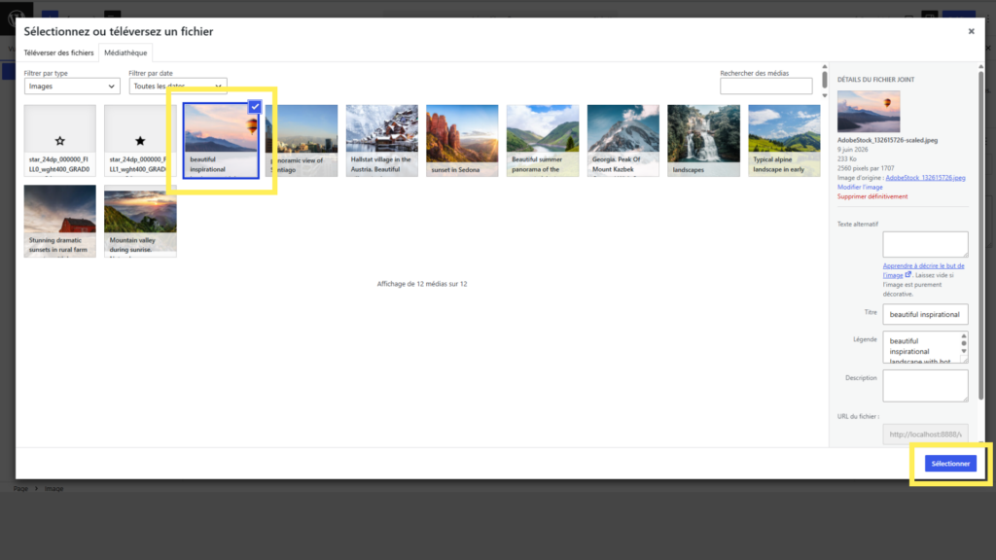996x560 pixels.
Task: Edit the Titre input field
Action: (925, 314)
